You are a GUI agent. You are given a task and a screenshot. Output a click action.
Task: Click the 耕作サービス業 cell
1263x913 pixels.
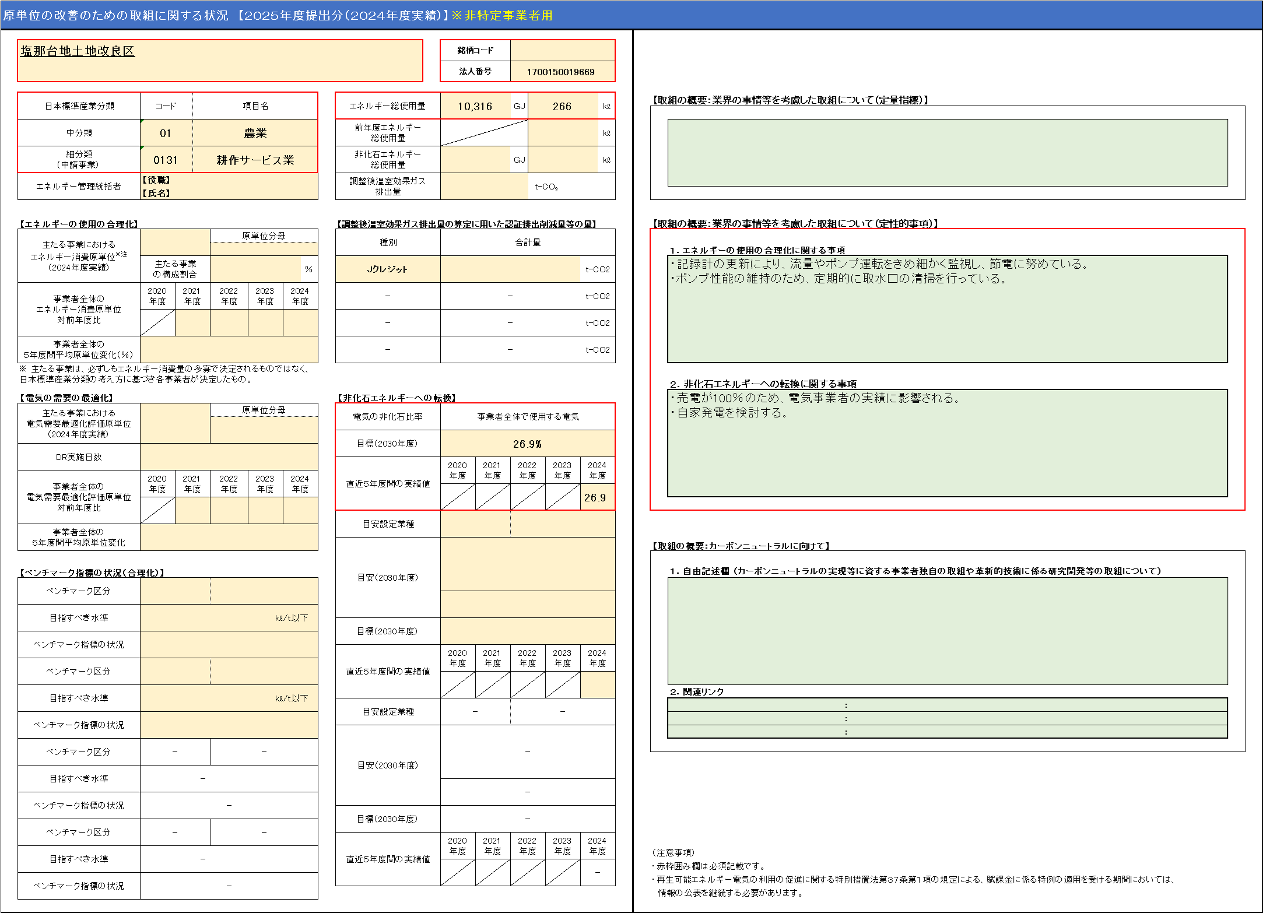pos(255,160)
